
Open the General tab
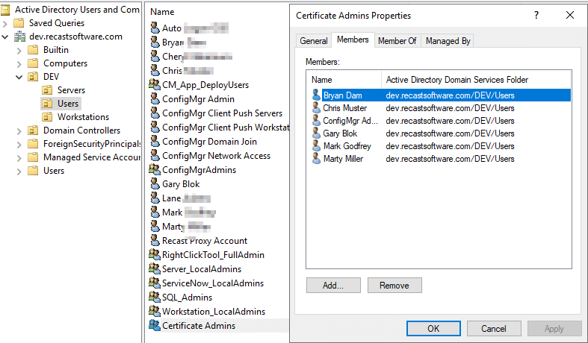click(314, 41)
